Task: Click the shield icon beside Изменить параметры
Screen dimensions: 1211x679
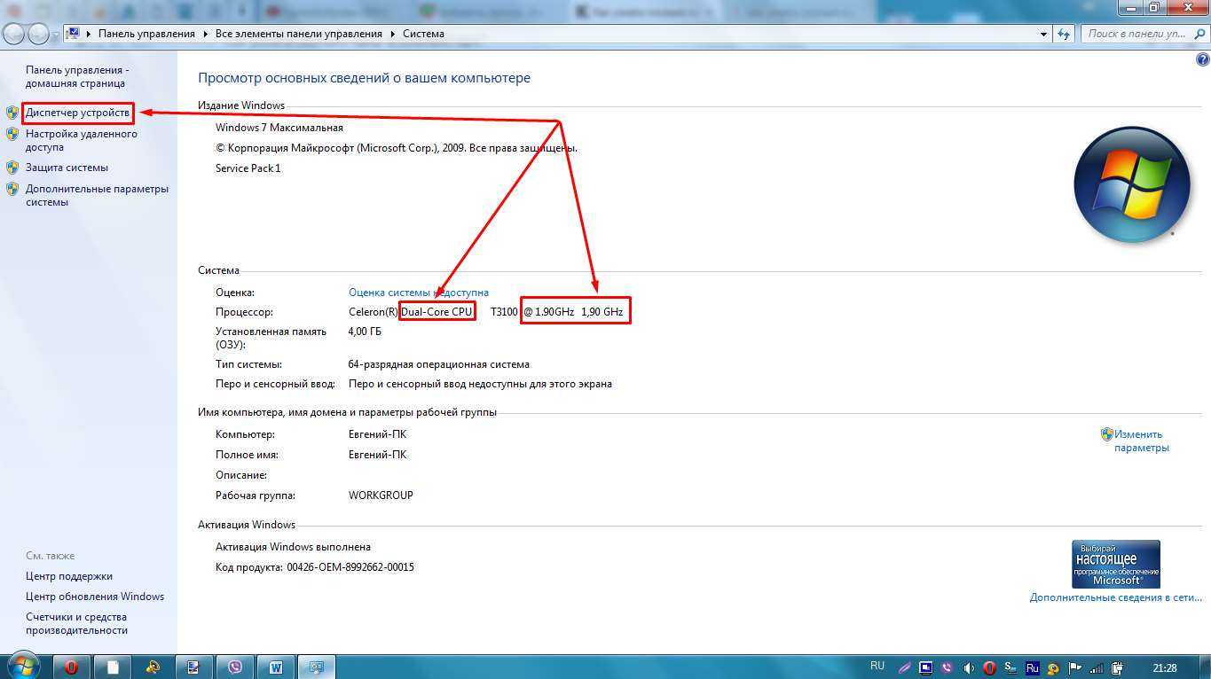Action: pyautogui.click(x=1106, y=434)
